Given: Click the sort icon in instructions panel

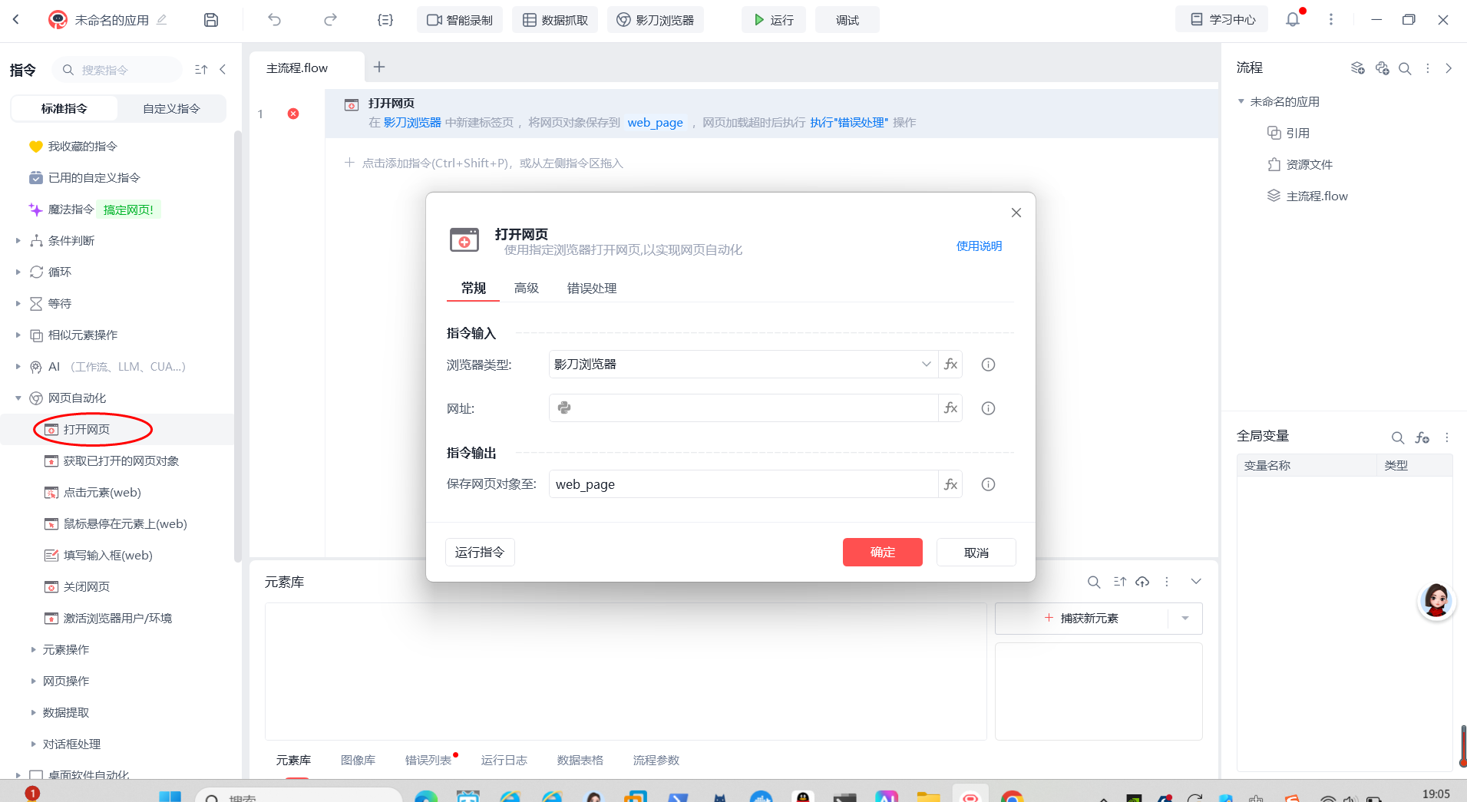Looking at the screenshot, I should (x=201, y=70).
